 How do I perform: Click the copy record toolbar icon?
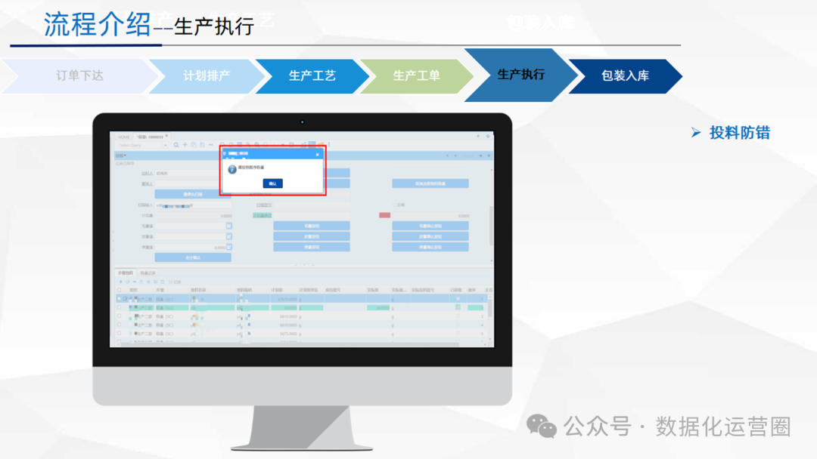(194, 145)
